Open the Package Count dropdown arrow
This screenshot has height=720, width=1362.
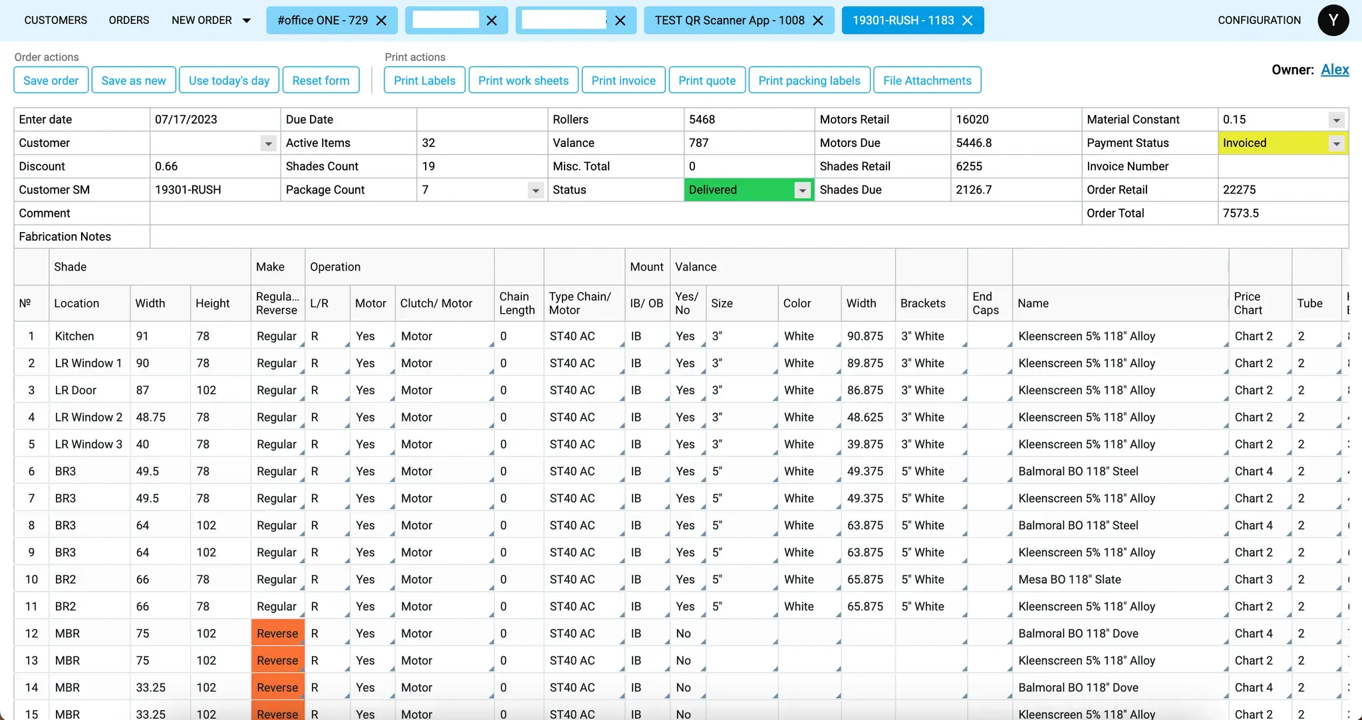535,191
